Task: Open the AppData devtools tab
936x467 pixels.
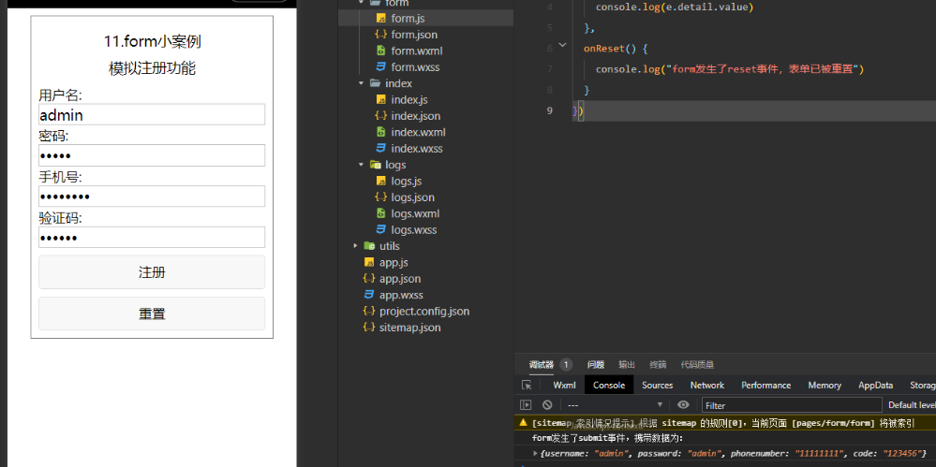Action: pos(876,386)
